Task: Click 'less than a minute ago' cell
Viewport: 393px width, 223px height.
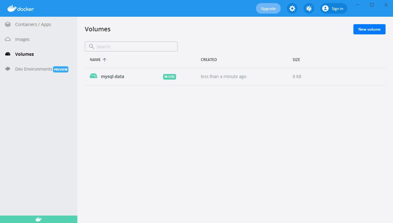Action: pyautogui.click(x=224, y=77)
